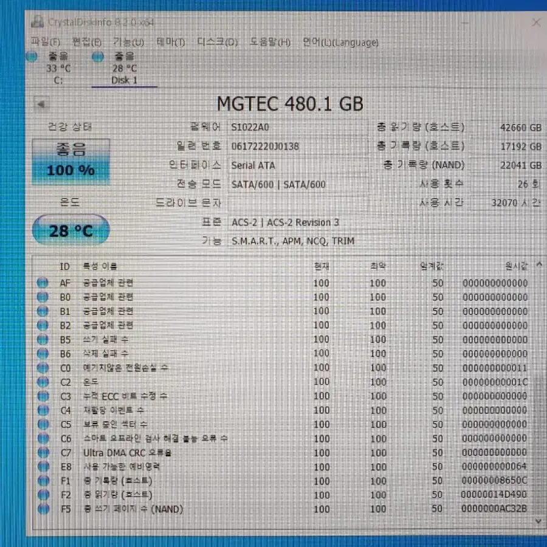This screenshot has width=547, height=547.
Task: Click the previous disk arrow button
Action: coord(41,104)
